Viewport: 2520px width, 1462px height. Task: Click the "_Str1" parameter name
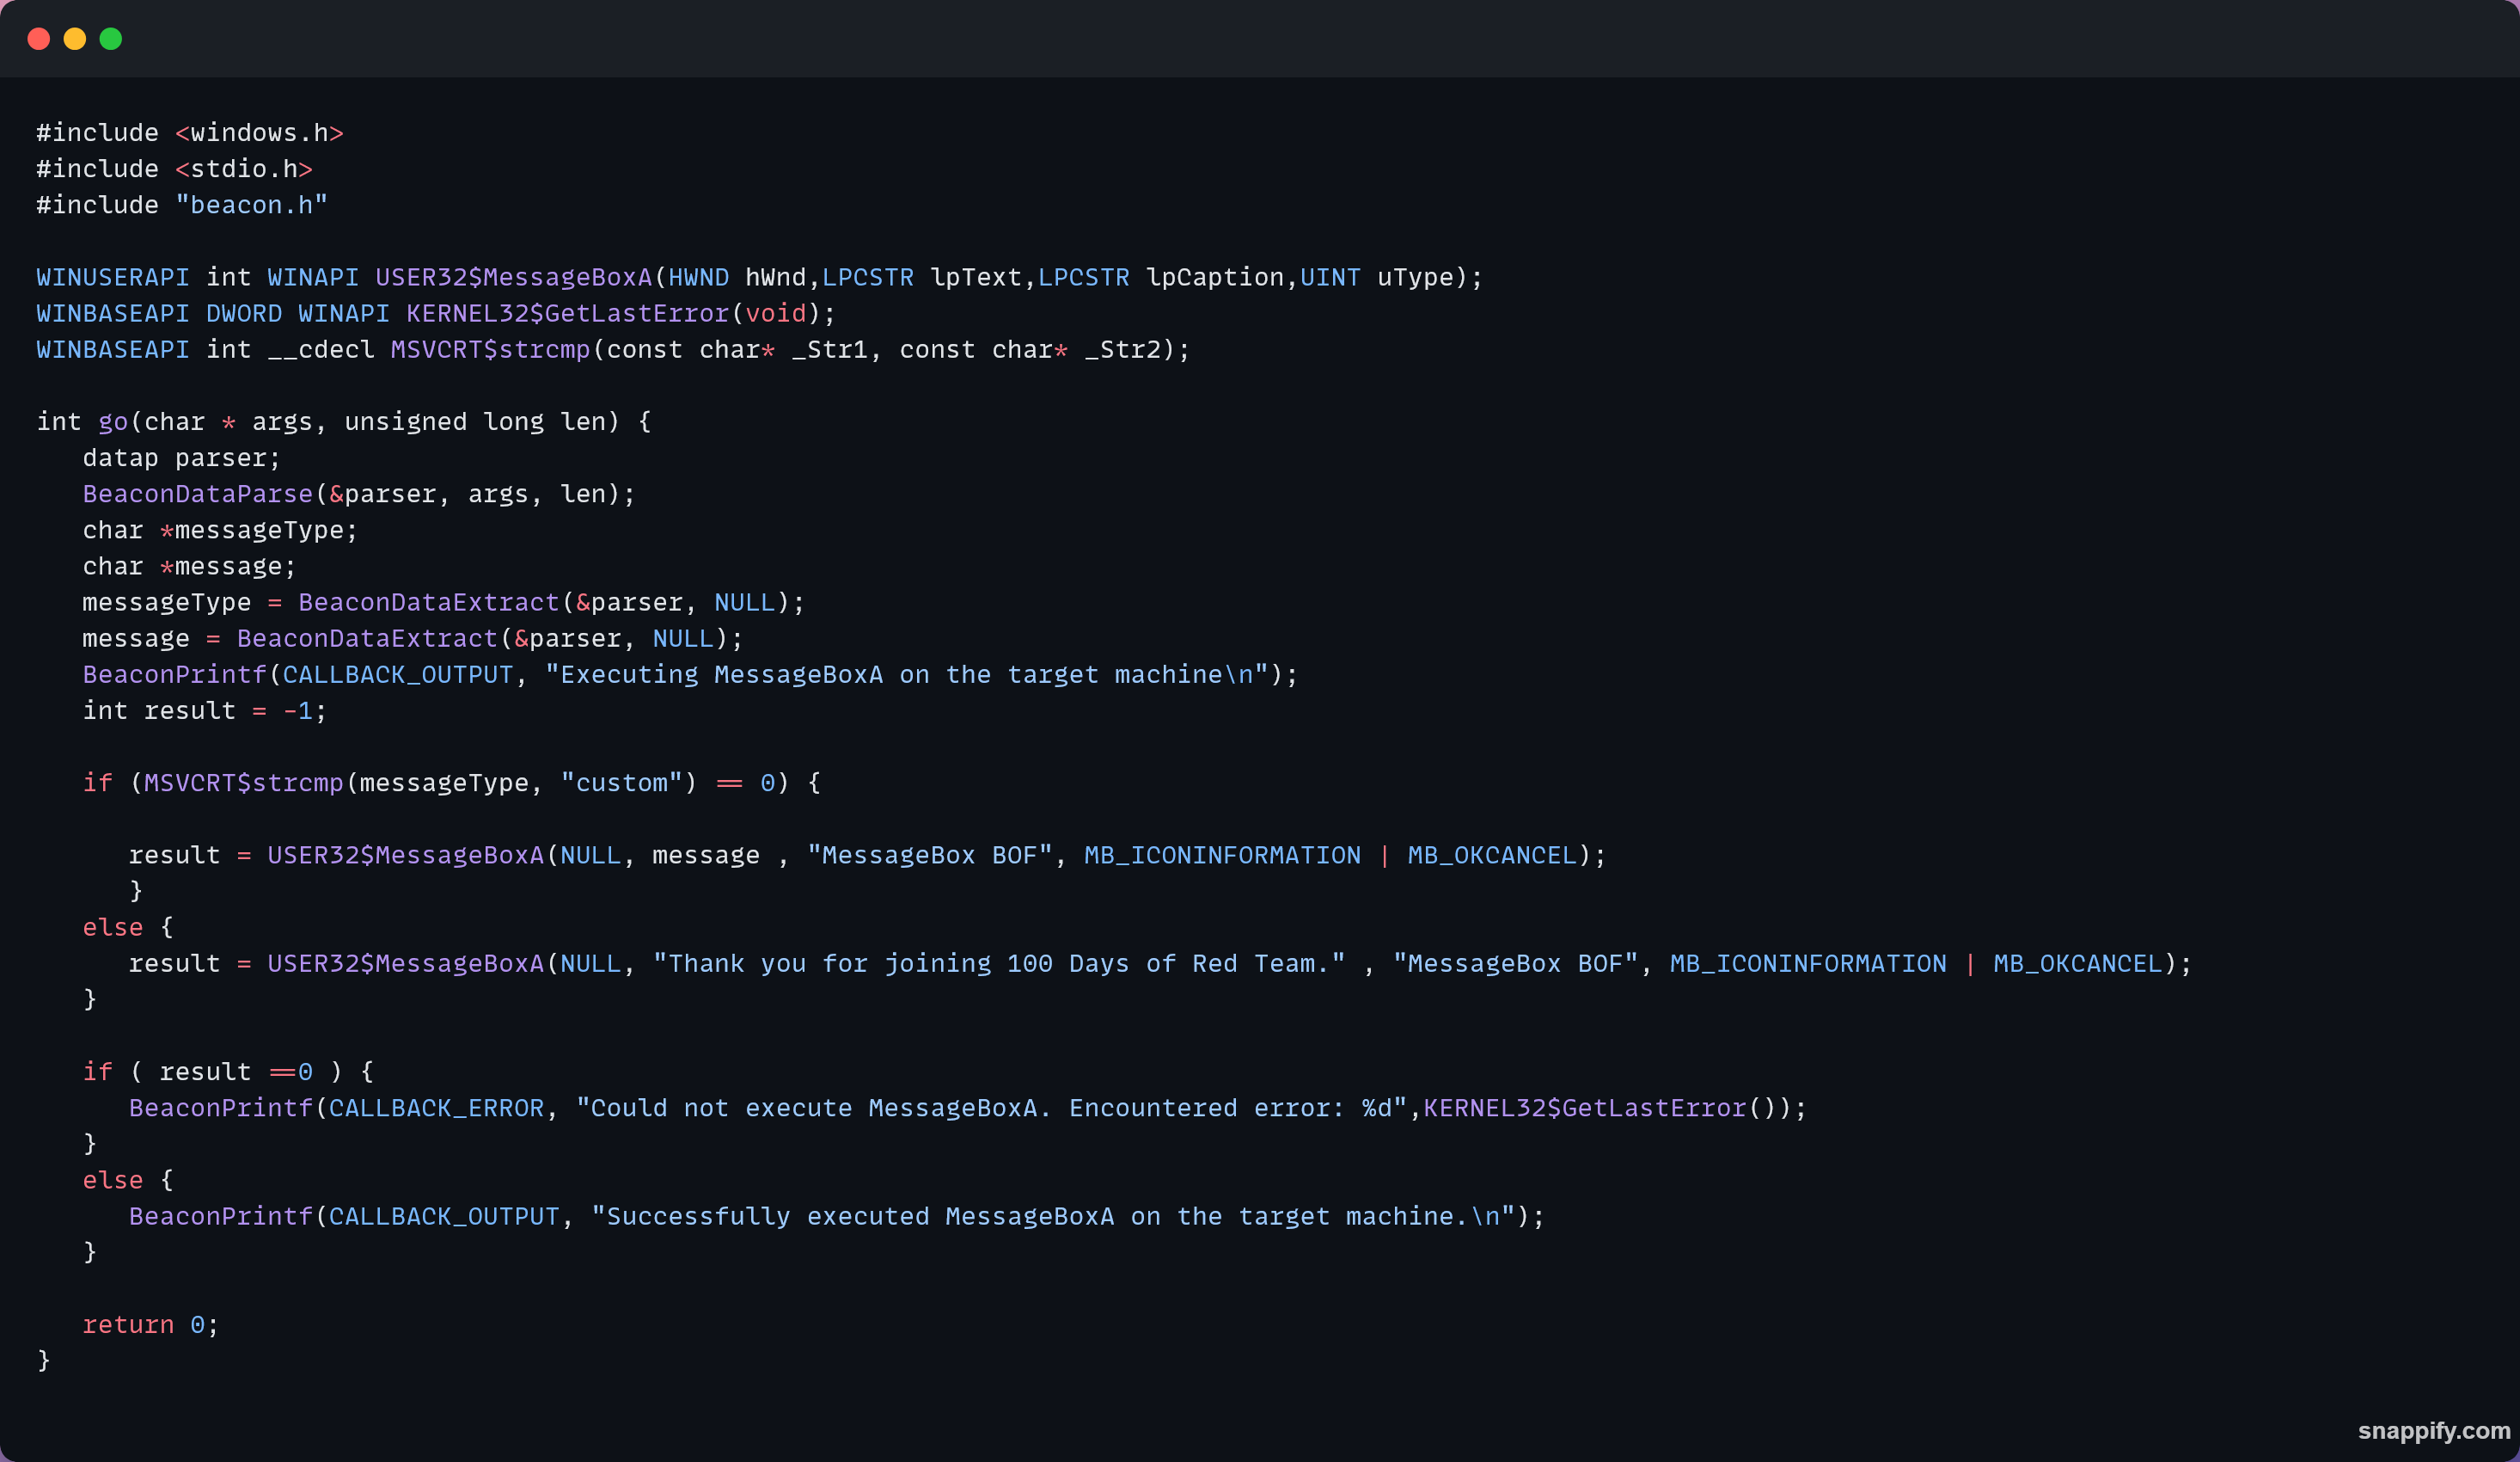tap(829, 349)
